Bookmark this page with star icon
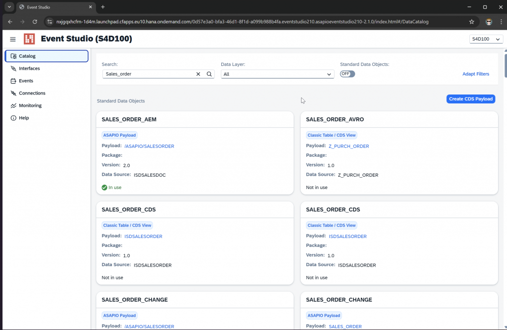The height and width of the screenshot is (330, 507). tap(471, 22)
